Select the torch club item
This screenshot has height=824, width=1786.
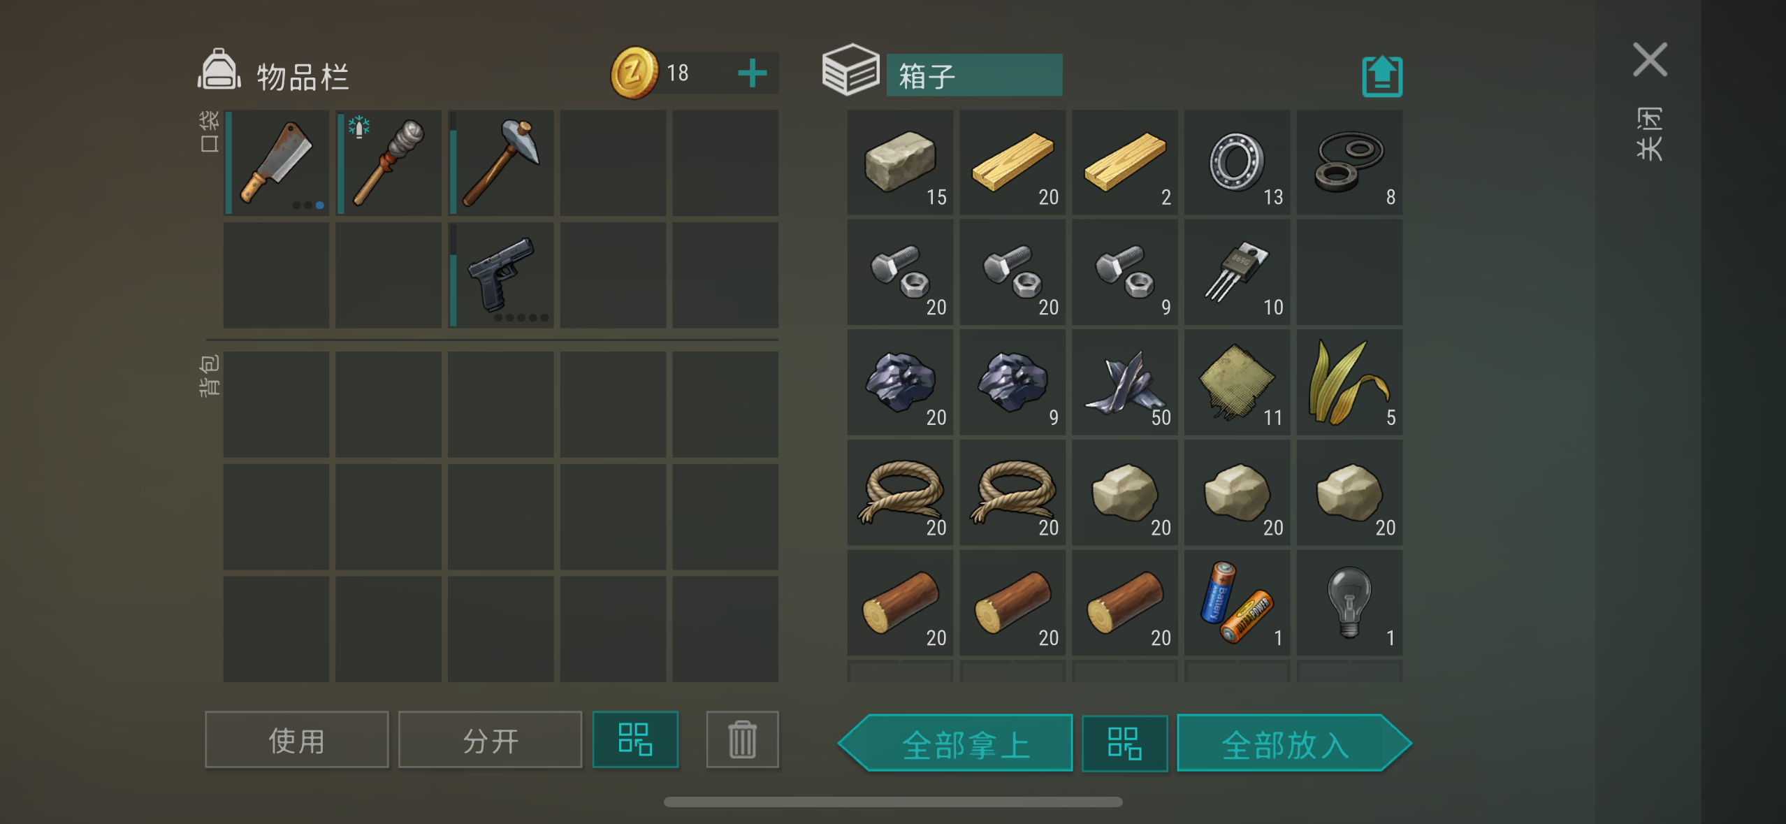coord(389,162)
